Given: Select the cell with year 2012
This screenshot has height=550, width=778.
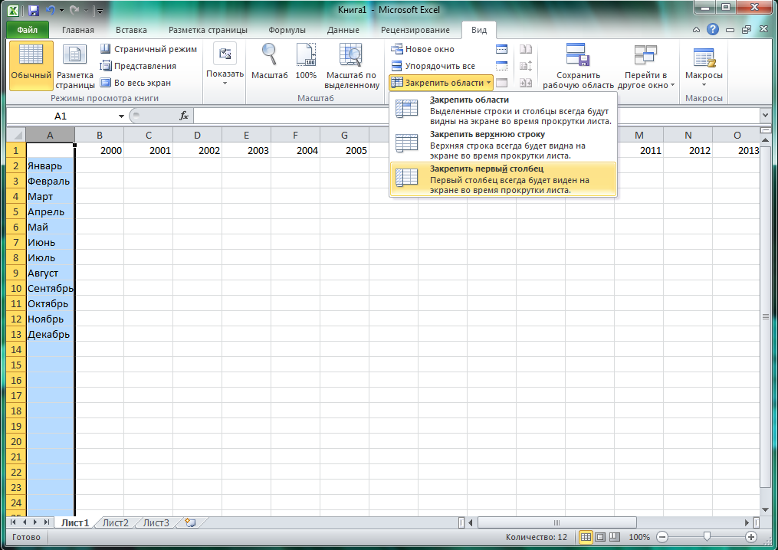Looking at the screenshot, I should 688,150.
